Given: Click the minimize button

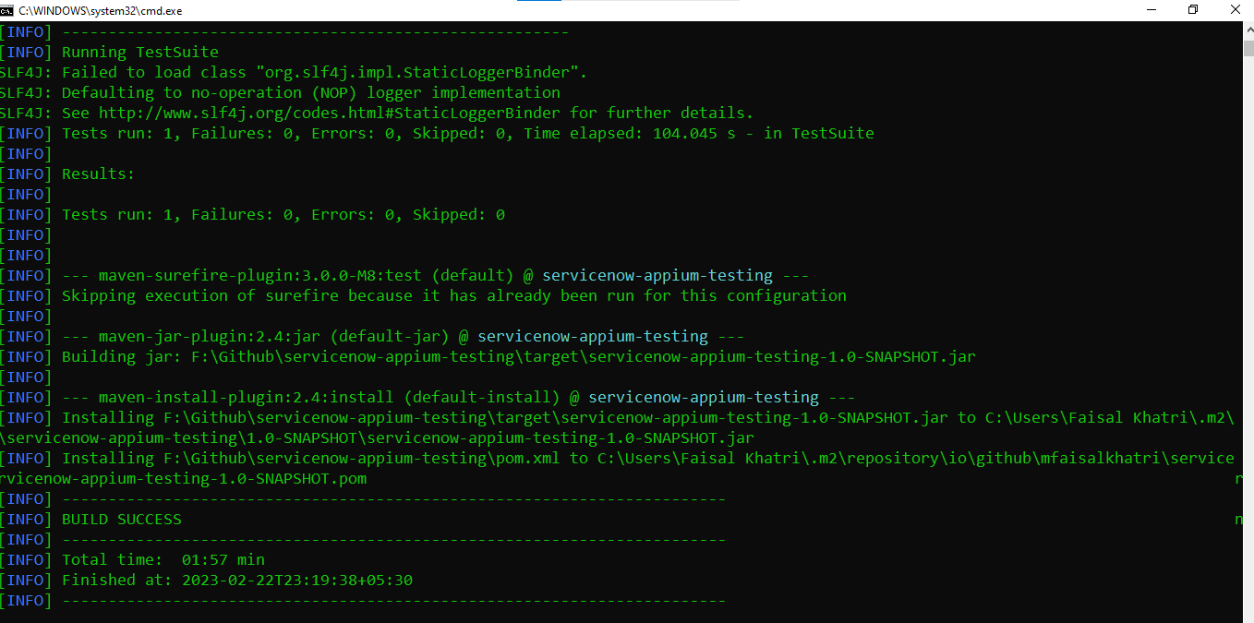Looking at the screenshot, I should click(x=1151, y=10).
